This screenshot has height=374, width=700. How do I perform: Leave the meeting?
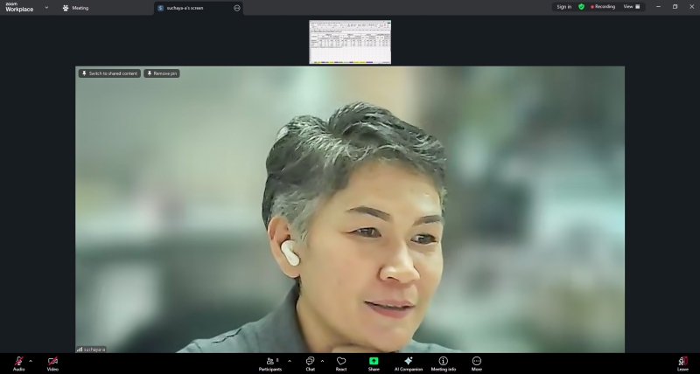682,362
